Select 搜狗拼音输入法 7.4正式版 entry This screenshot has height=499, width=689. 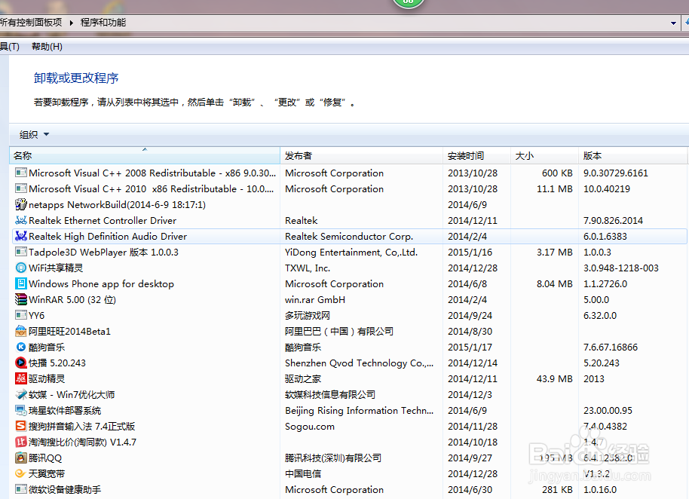click(x=349, y=426)
